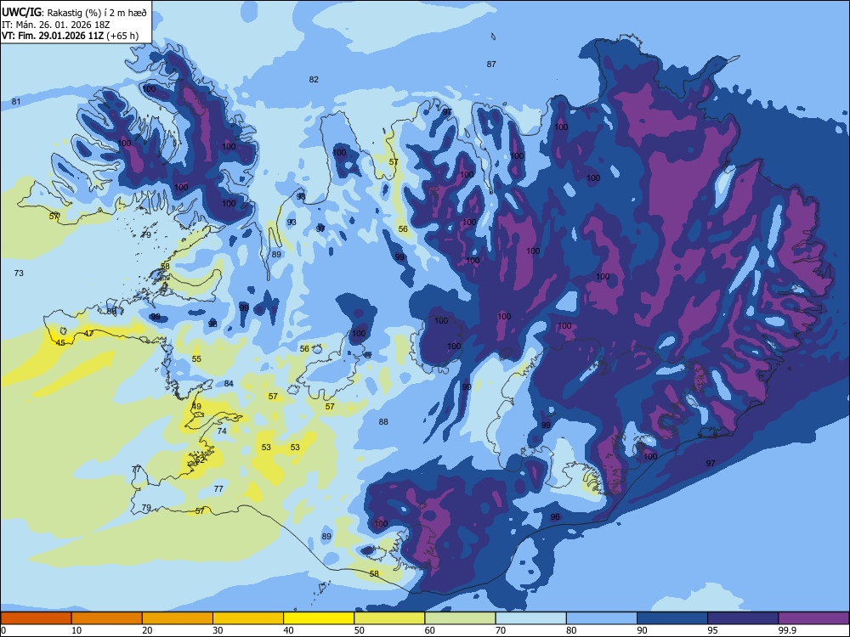Image resolution: width=850 pixels, height=637 pixels.
Task: Click the map value '88' in central south
Action: [x=383, y=422]
